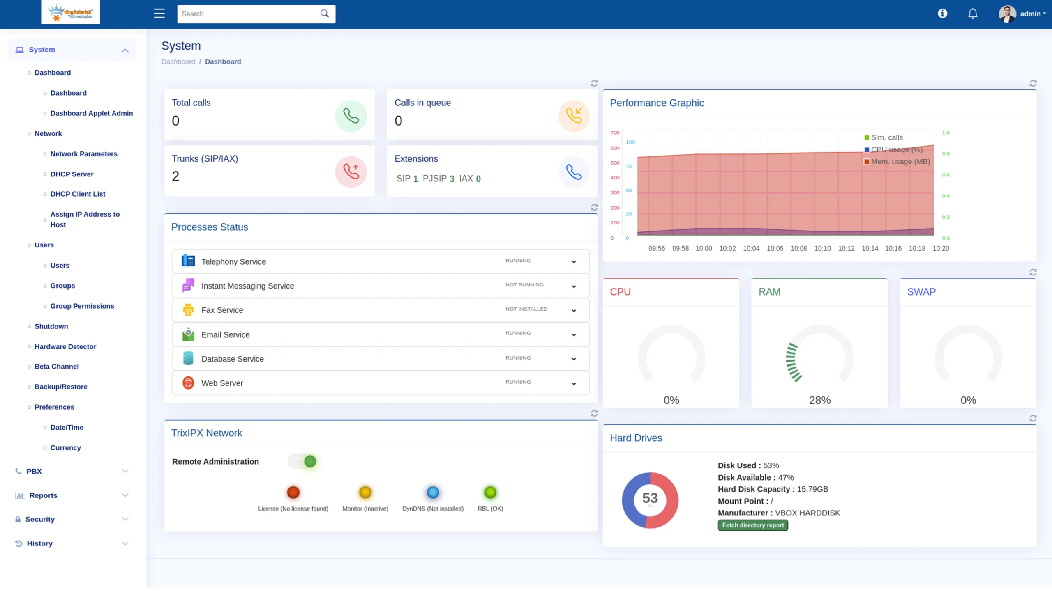Open Beta Channel link
The width and height of the screenshot is (1052, 591).
[57, 367]
